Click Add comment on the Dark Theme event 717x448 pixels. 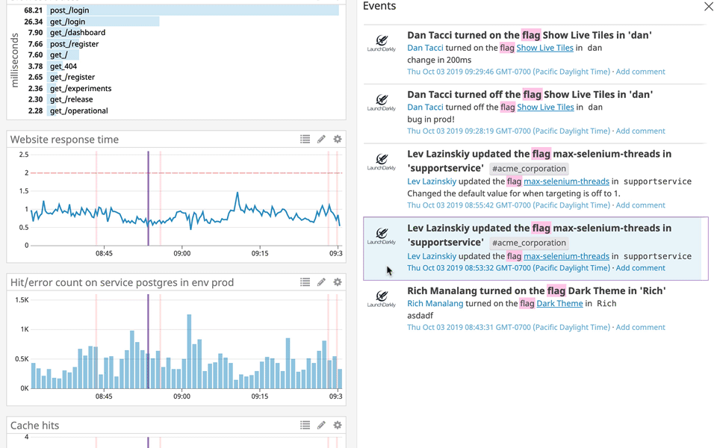click(640, 327)
